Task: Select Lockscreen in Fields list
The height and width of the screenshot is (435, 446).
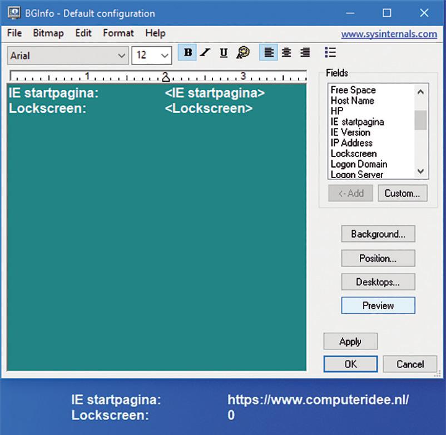Action: click(354, 154)
